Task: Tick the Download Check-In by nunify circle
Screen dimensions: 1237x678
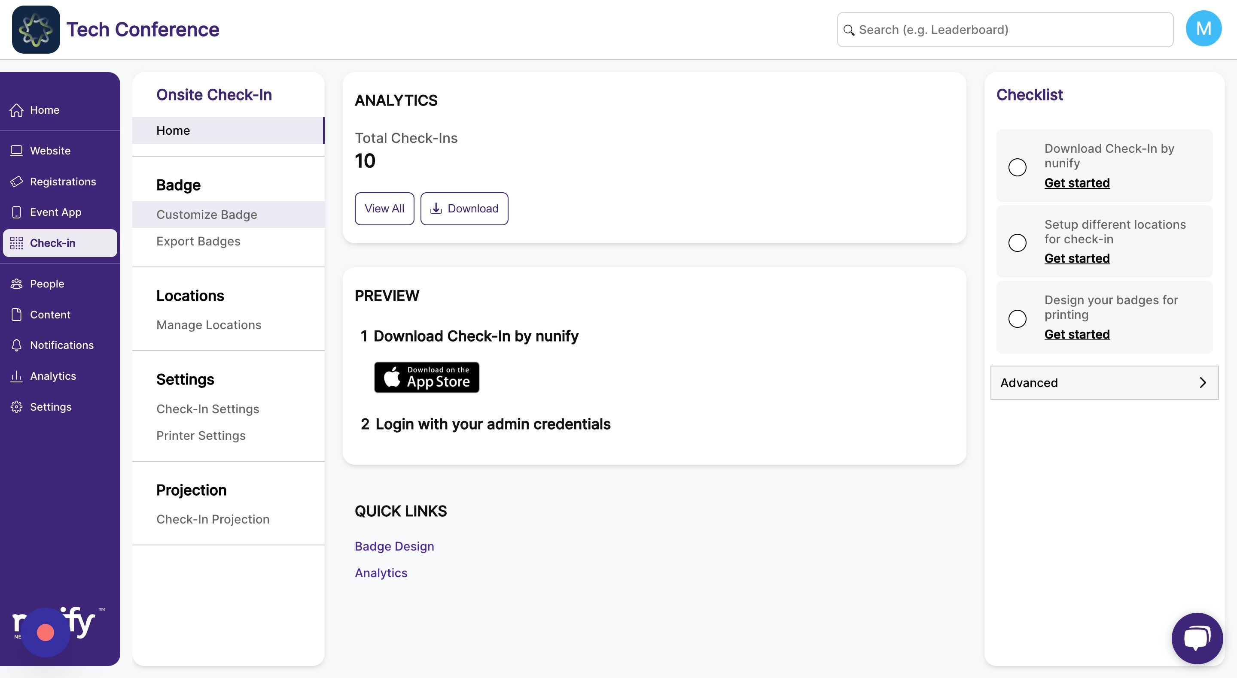Action: [x=1017, y=167]
